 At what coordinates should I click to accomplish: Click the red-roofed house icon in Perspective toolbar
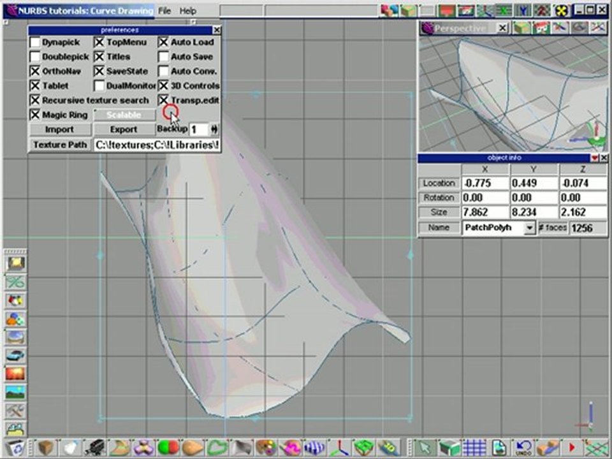[541, 28]
